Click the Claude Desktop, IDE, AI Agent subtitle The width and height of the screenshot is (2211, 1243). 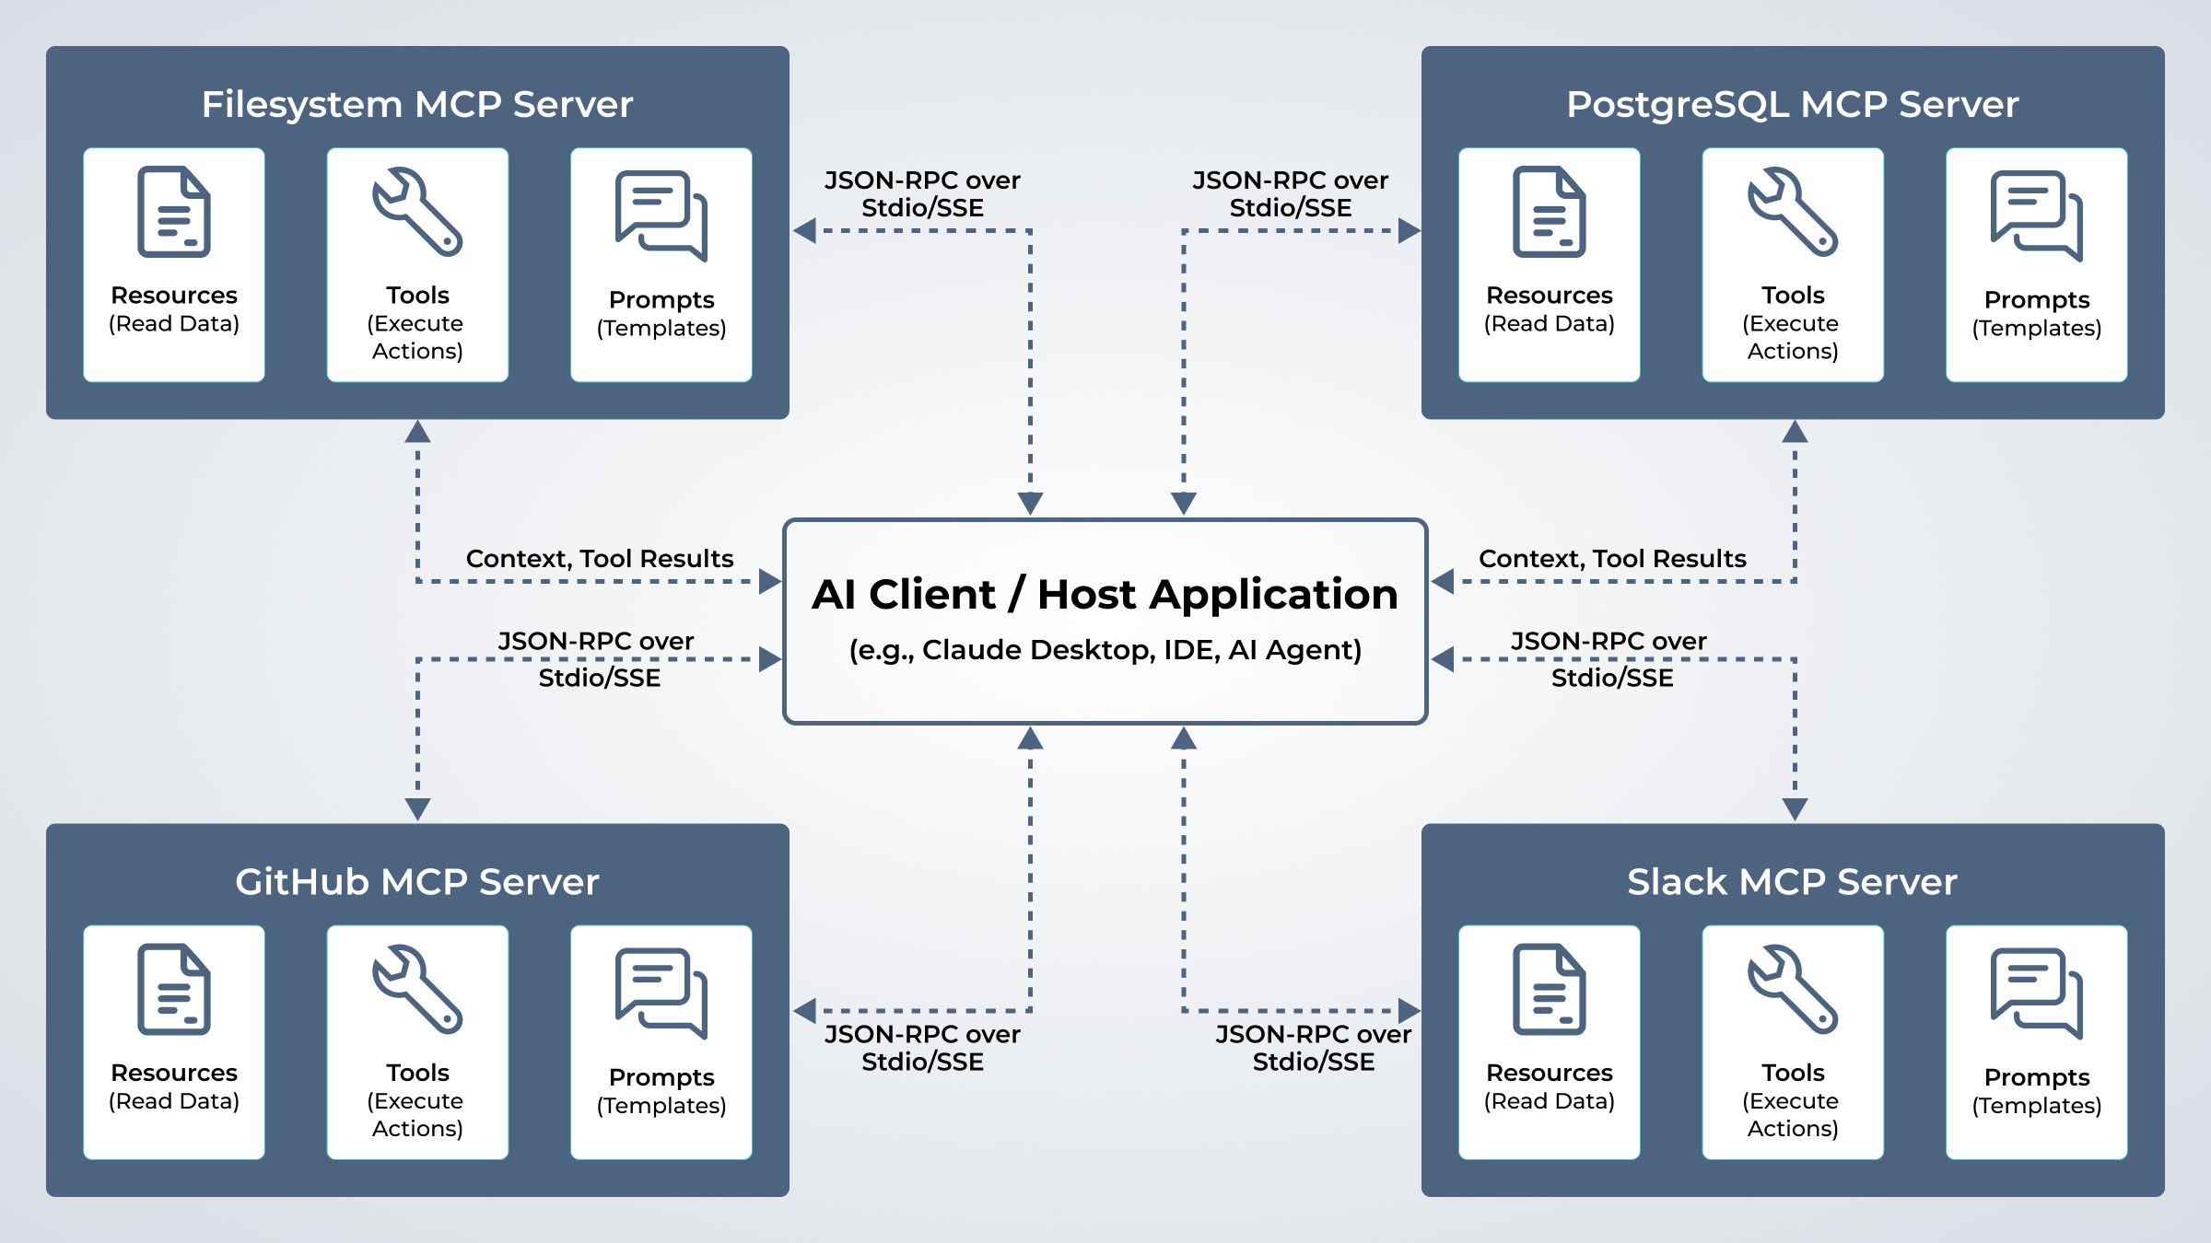pos(1105,650)
